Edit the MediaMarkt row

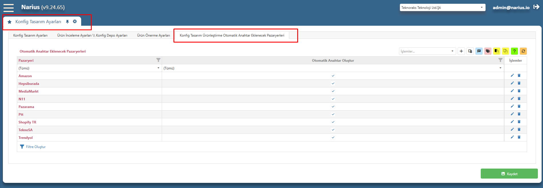[512, 91]
